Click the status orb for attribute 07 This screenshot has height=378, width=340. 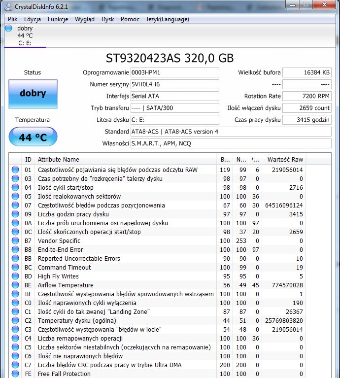pyautogui.click(x=15, y=205)
